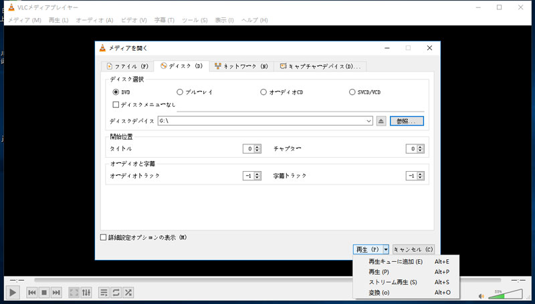535x304 pixels.
Task: Click the playback seek bar
Action: [267, 280]
